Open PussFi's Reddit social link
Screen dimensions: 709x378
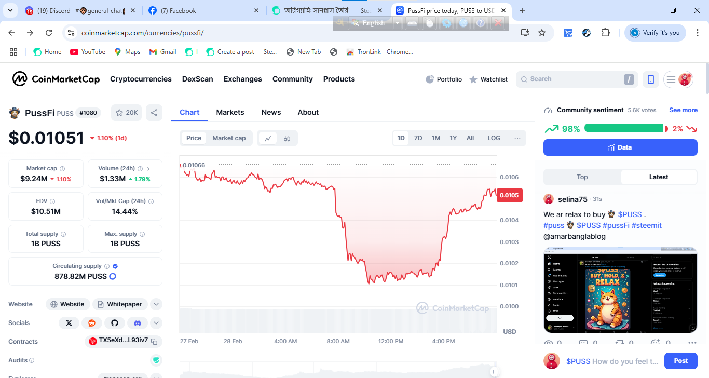(x=92, y=323)
